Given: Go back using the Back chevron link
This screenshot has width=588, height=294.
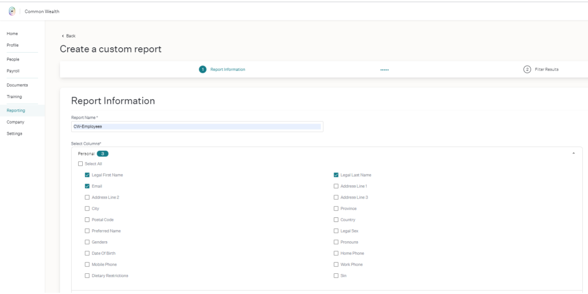Looking at the screenshot, I should pyautogui.click(x=68, y=36).
